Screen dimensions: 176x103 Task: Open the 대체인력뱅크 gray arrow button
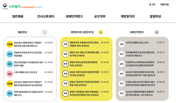pos(157,32)
